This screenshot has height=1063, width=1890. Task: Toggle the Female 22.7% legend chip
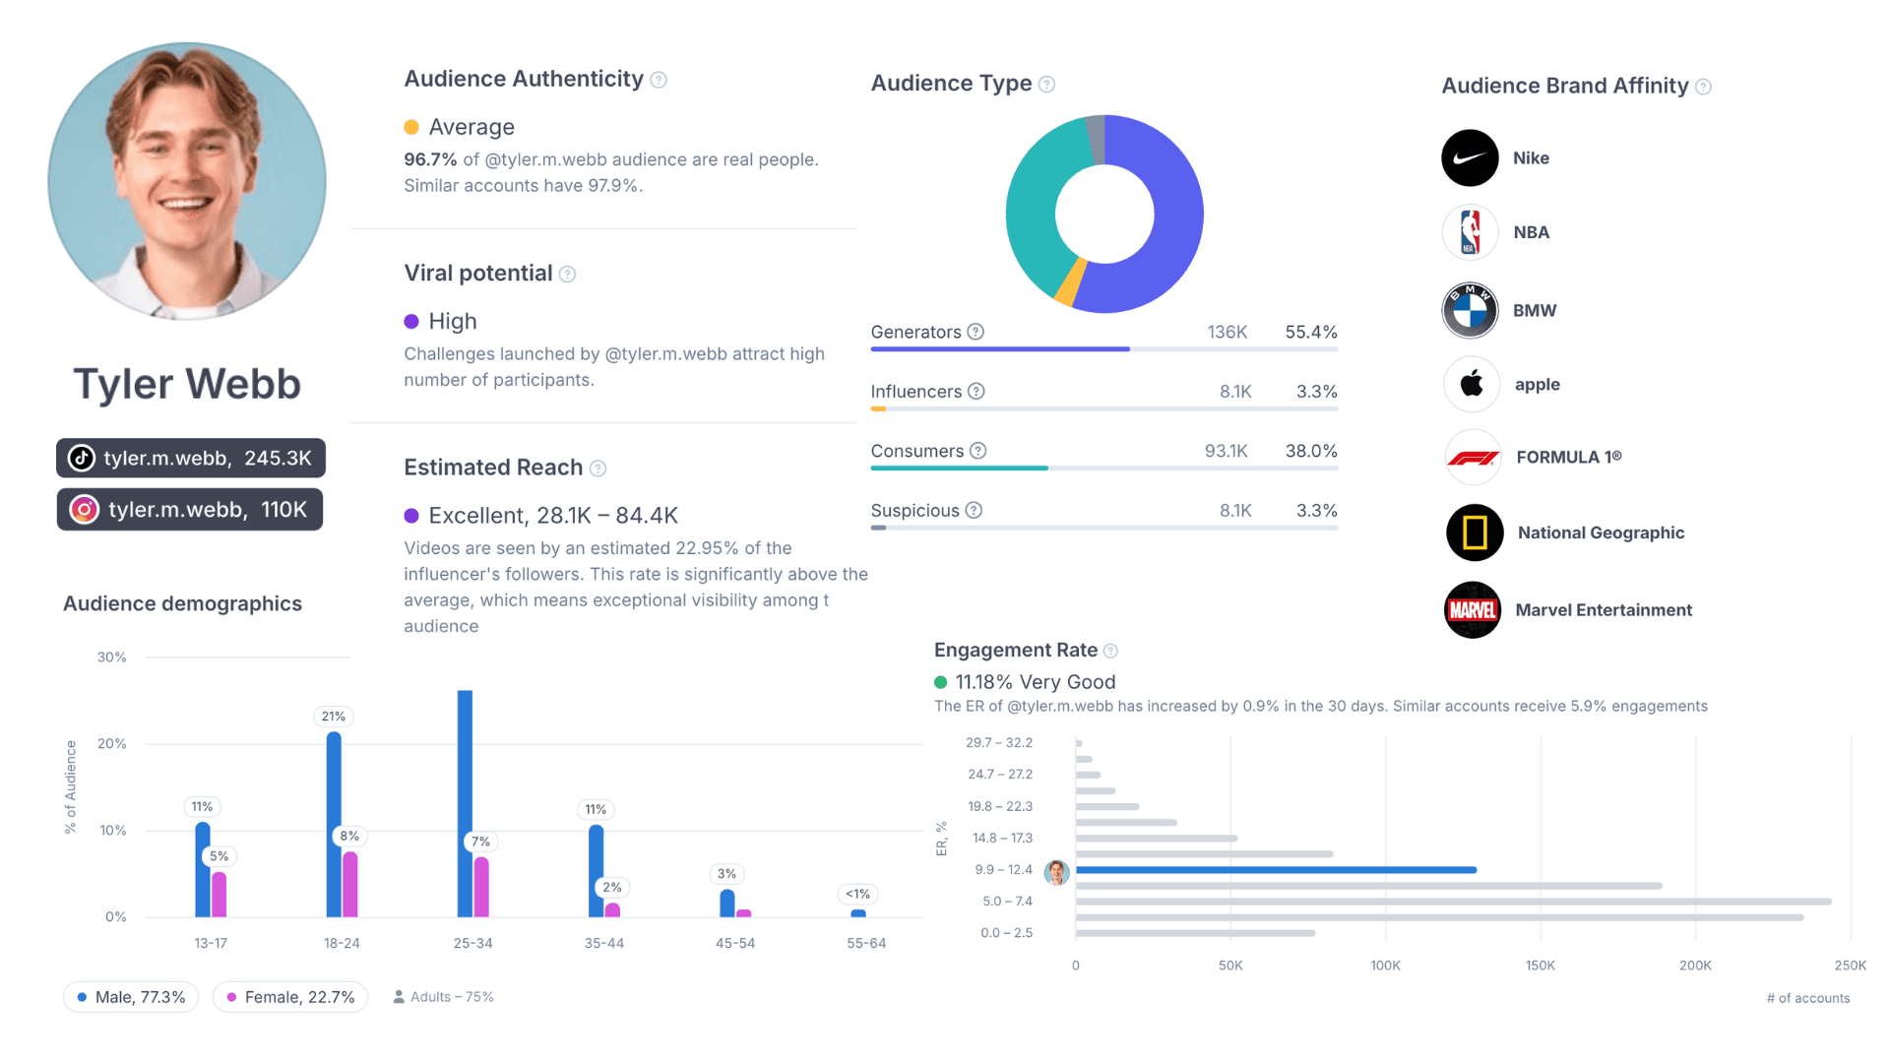click(x=290, y=997)
